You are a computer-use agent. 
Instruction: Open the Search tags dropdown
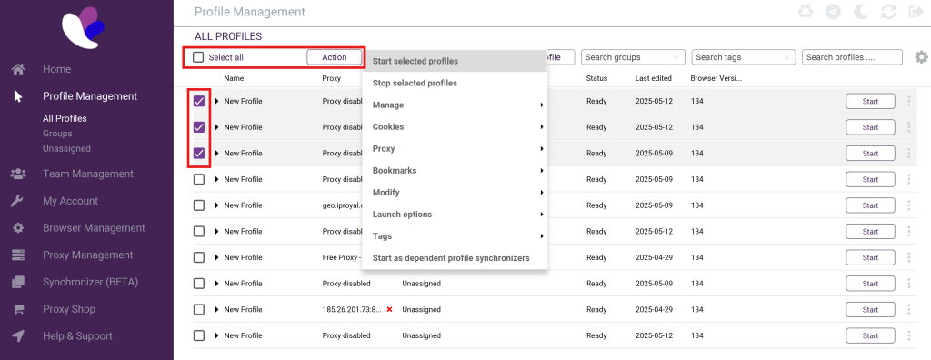pyautogui.click(x=744, y=57)
